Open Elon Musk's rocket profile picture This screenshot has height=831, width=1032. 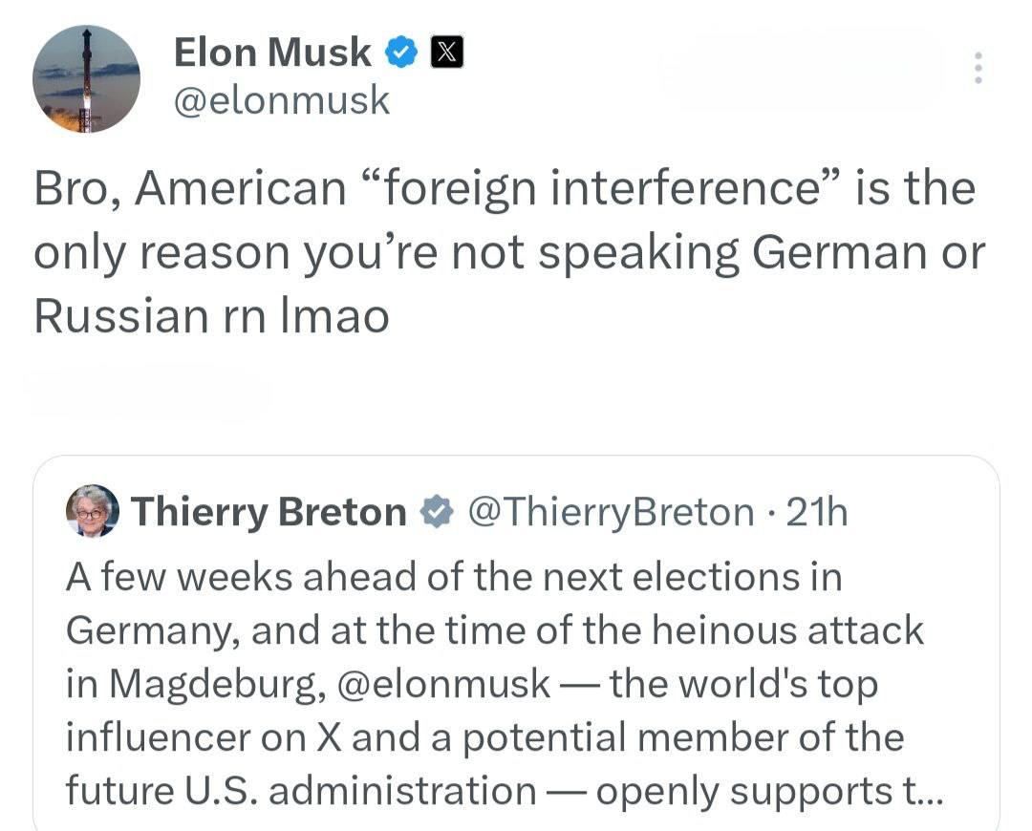(x=86, y=79)
